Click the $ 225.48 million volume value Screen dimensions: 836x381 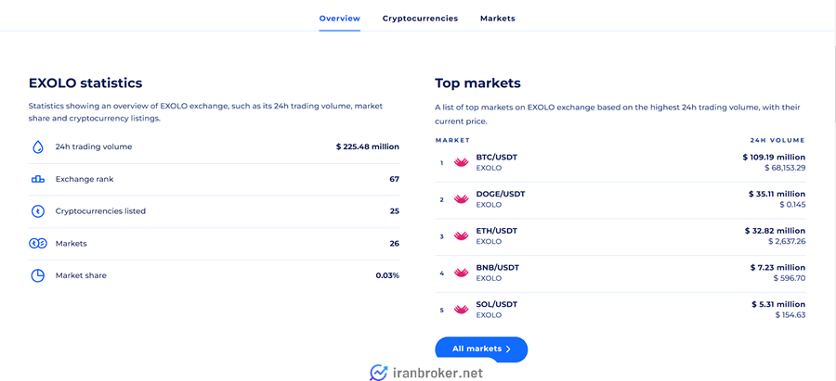click(x=367, y=146)
